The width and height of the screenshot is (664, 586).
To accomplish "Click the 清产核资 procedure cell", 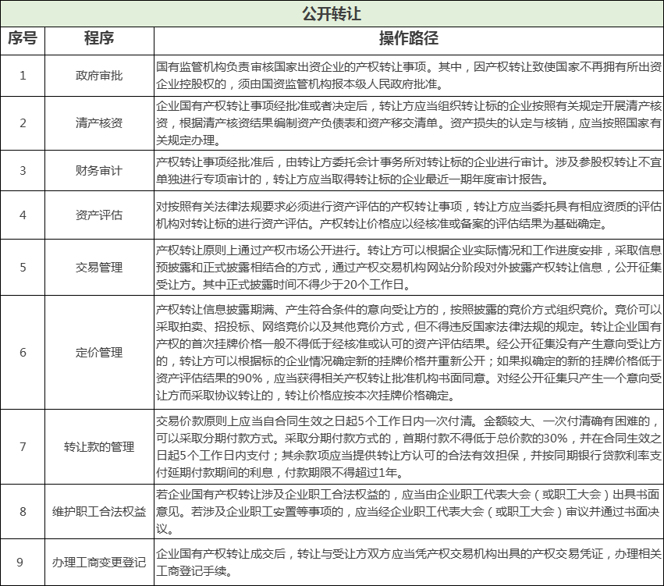I will coord(99,123).
